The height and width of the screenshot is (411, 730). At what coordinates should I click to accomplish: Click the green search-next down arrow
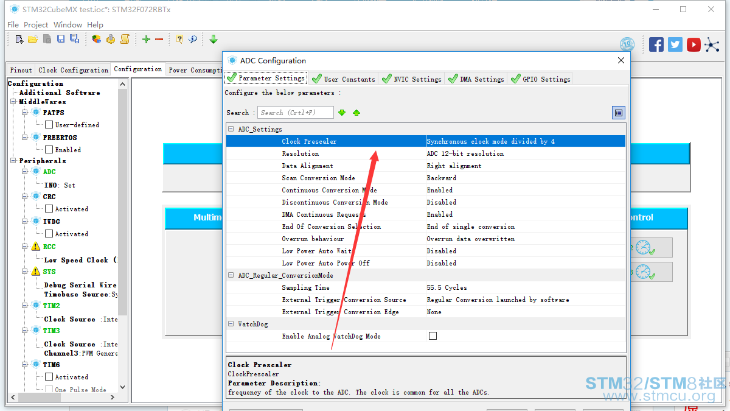(342, 113)
